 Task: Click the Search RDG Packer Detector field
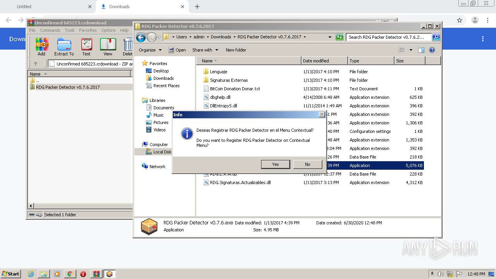pos(388,37)
